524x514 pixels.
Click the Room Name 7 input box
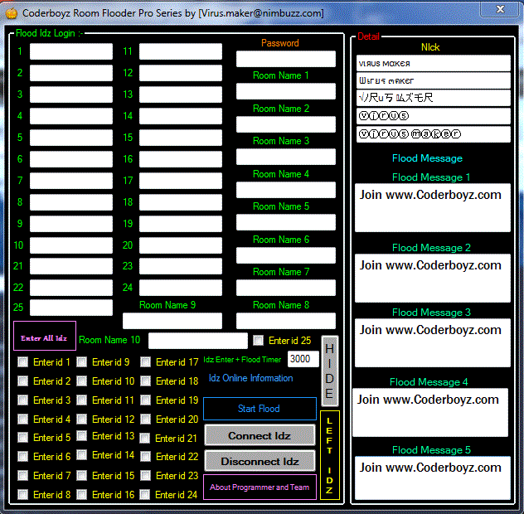[x=286, y=288]
